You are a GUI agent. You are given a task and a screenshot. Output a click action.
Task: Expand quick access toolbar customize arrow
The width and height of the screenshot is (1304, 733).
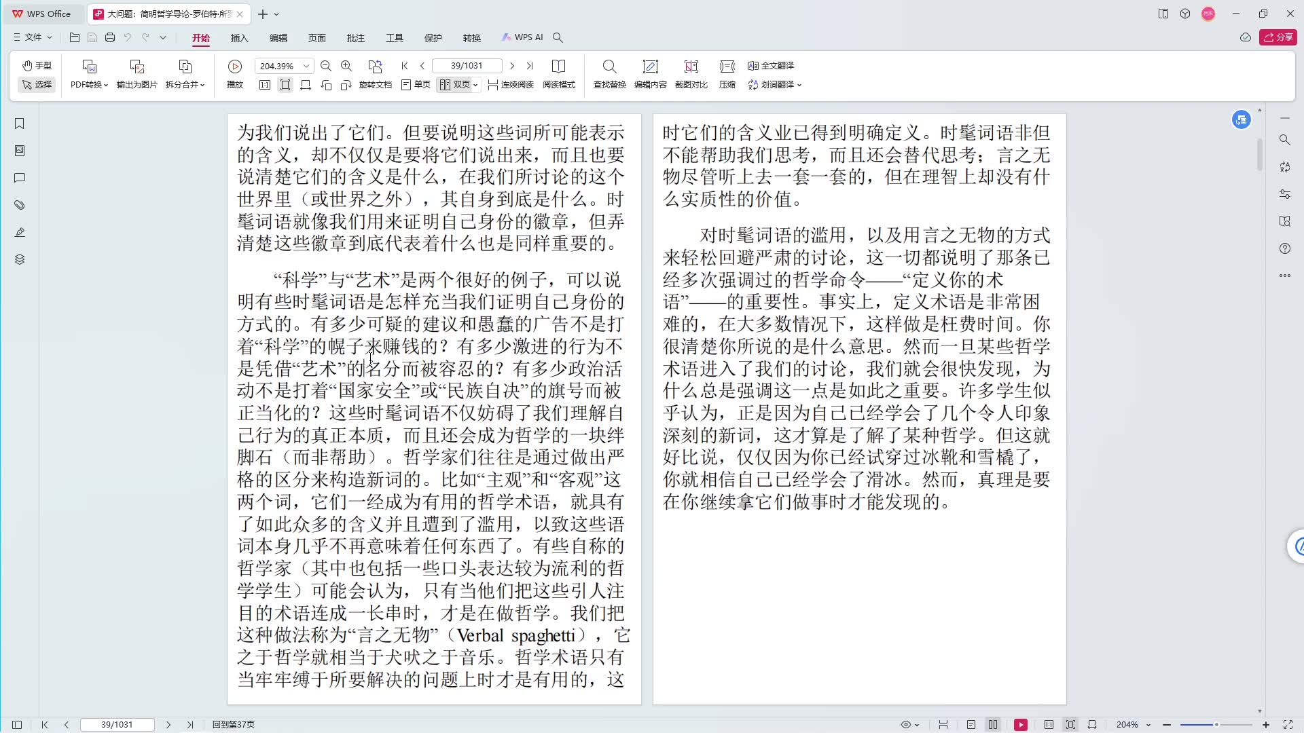(x=163, y=37)
